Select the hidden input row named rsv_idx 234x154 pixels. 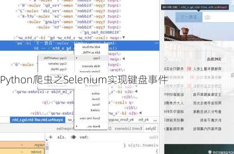[x=68, y=11]
